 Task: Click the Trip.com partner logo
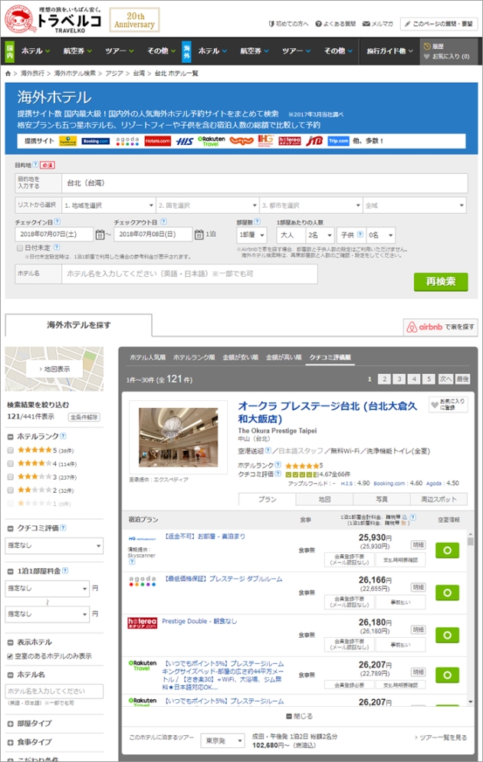338,141
